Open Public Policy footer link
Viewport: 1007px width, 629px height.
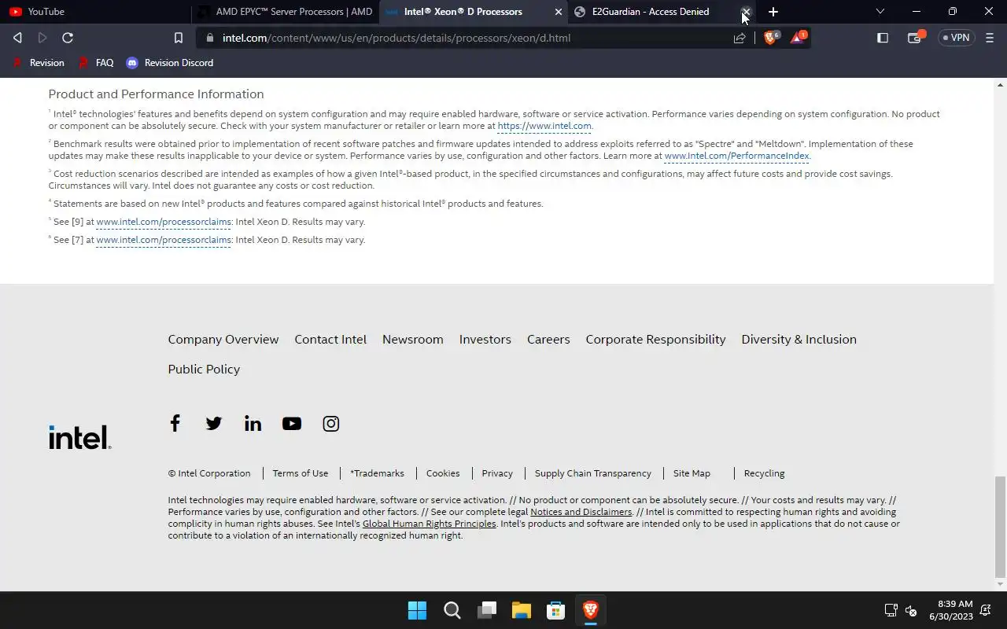pos(204,370)
